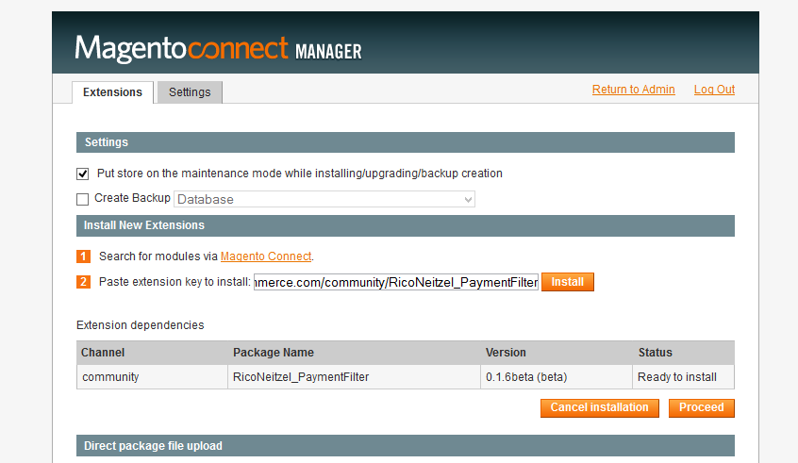Follow the Return to Admin link
The height and width of the screenshot is (463, 798).
tap(634, 90)
